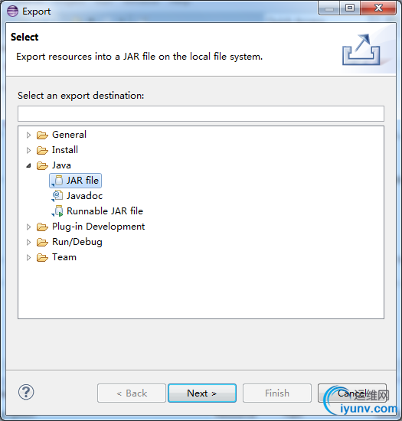
Task: Select the Run/Debug folder label
Action: tap(77, 242)
